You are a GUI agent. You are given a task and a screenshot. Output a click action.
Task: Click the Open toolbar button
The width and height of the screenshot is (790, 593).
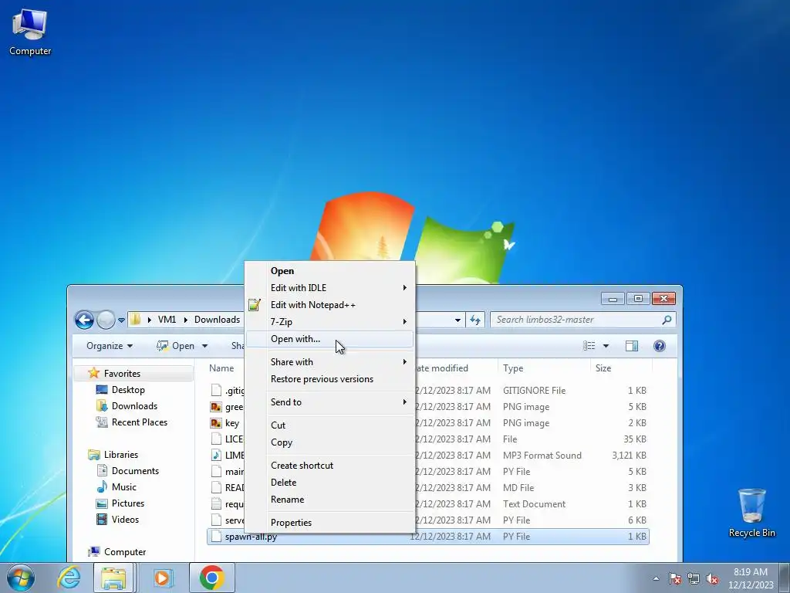(x=176, y=346)
